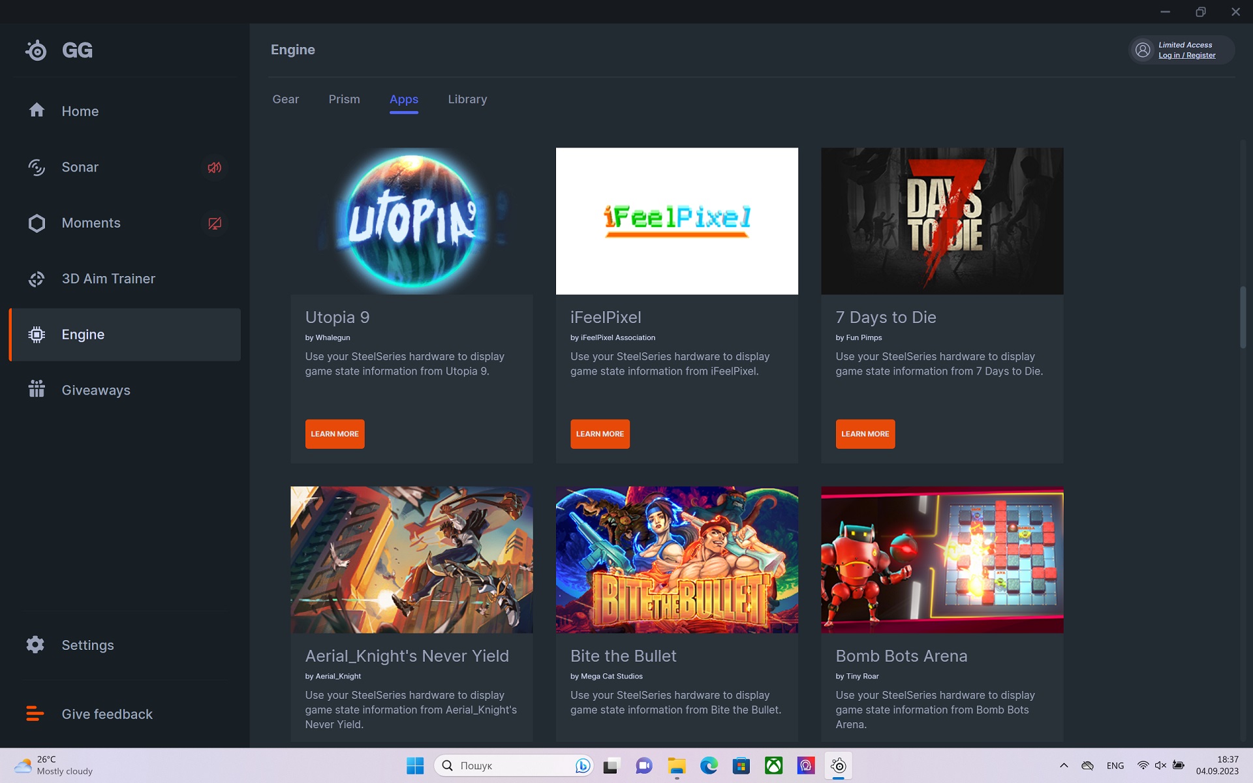
Task: Open the Library tab
Action: tap(467, 99)
